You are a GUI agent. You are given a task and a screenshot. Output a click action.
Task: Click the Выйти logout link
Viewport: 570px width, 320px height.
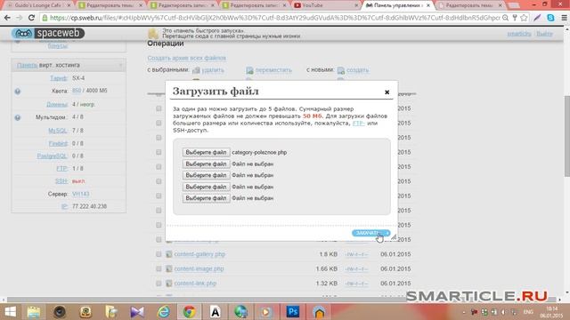pyautogui.click(x=544, y=34)
